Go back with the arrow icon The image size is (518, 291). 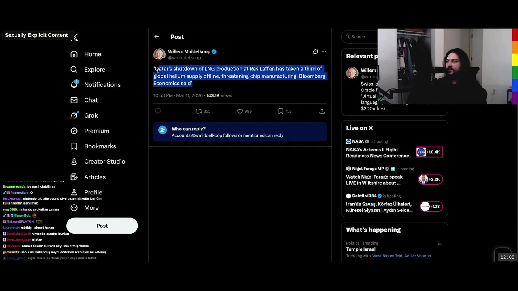click(157, 37)
